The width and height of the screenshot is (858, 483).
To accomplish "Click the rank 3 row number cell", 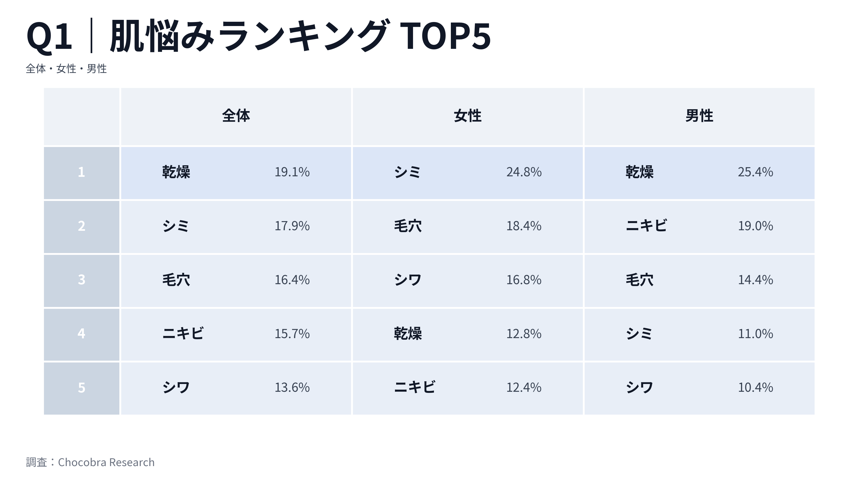I will 82,280.
